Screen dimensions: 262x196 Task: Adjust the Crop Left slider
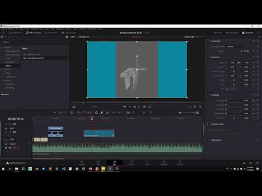pyautogui.click(x=234, y=100)
